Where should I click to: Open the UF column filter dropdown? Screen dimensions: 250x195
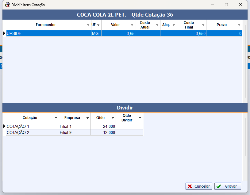98,25
